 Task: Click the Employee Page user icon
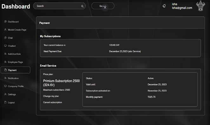click(x=5, y=62)
